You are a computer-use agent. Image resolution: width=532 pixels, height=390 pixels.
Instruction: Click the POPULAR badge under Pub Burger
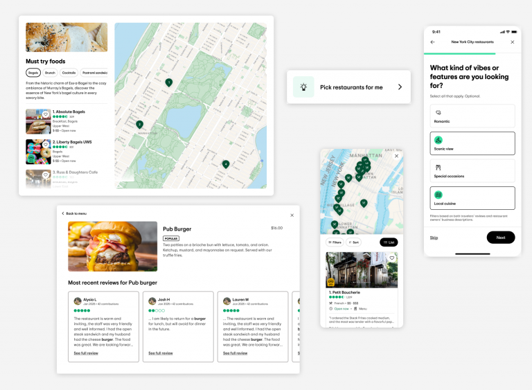pyautogui.click(x=170, y=238)
